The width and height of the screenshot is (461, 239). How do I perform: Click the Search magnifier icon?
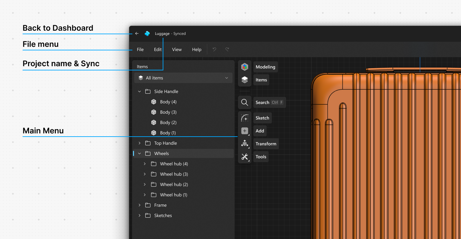tap(245, 102)
